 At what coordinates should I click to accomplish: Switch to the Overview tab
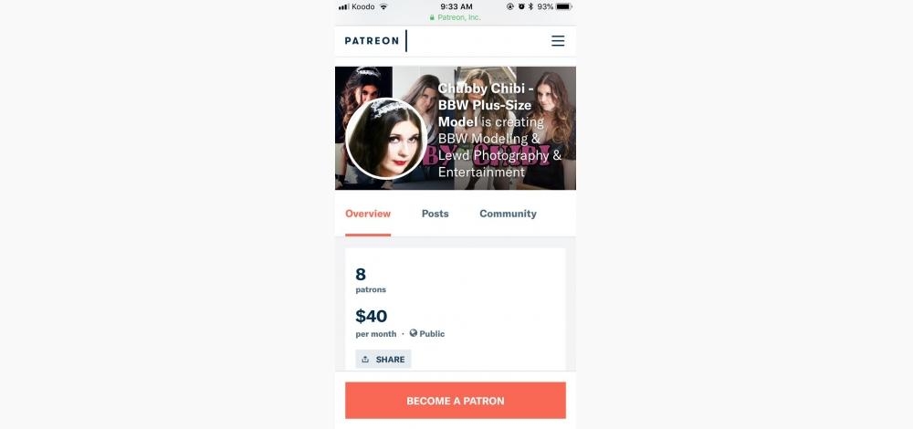tap(368, 214)
